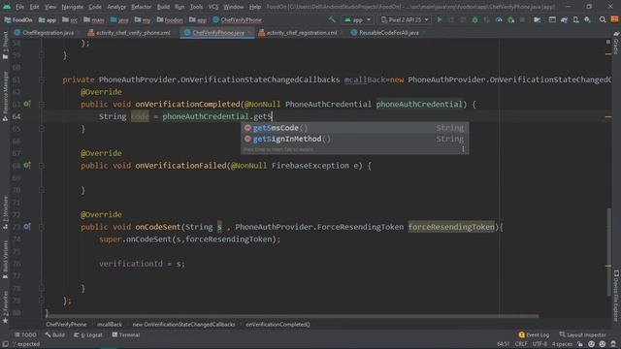
Task: Open the Build tool window button
Action: click(54, 334)
